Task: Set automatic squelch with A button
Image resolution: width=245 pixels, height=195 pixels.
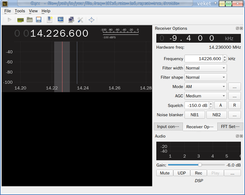Action: pos(221,105)
